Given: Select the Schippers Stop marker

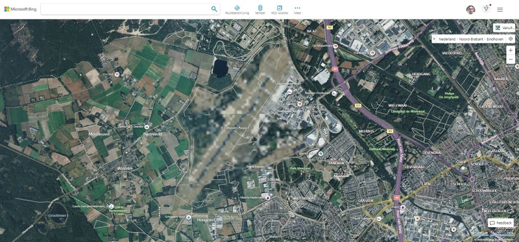Looking at the screenshot, I should tap(188, 217).
